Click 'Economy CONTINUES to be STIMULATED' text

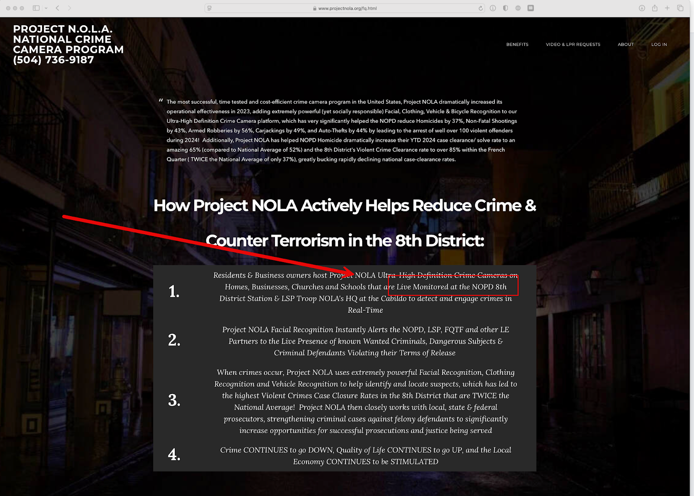(x=366, y=462)
